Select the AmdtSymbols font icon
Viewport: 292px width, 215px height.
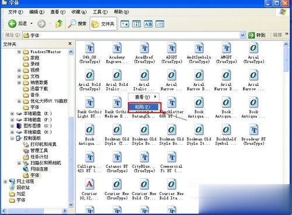pyautogui.click(x=199, y=48)
